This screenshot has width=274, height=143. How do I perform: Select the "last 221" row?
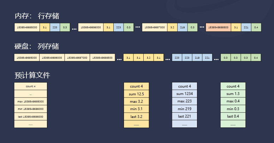click(x=185, y=116)
